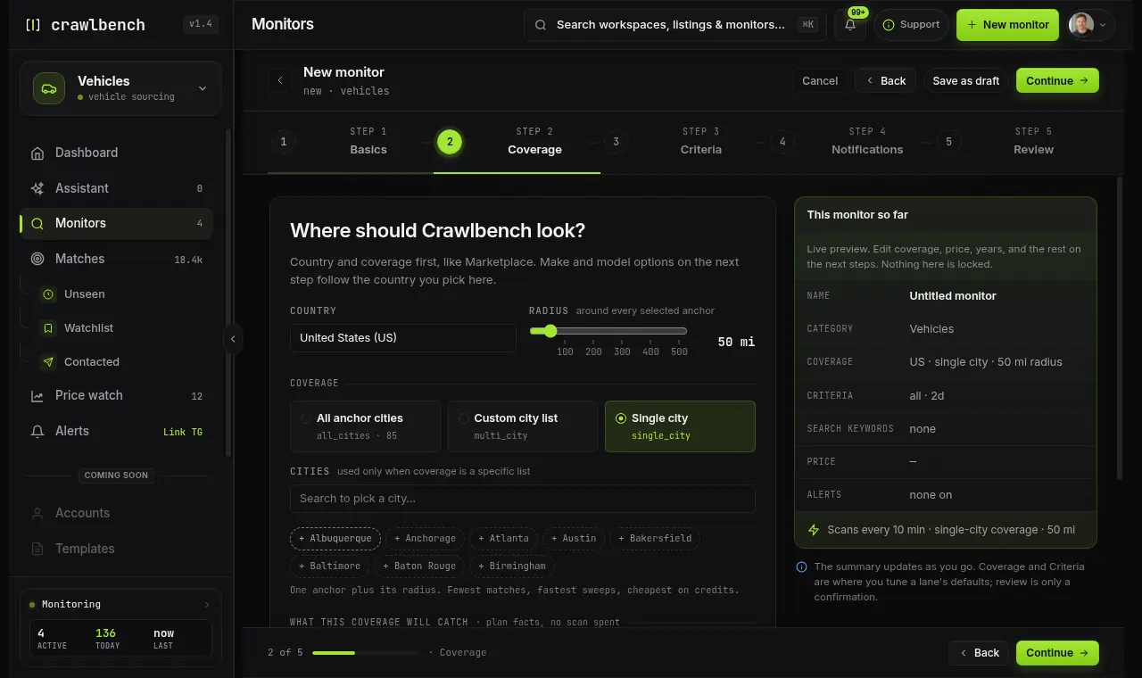Click the radius slider handle
Screen dimensions: 1142x678
click(550, 331)
